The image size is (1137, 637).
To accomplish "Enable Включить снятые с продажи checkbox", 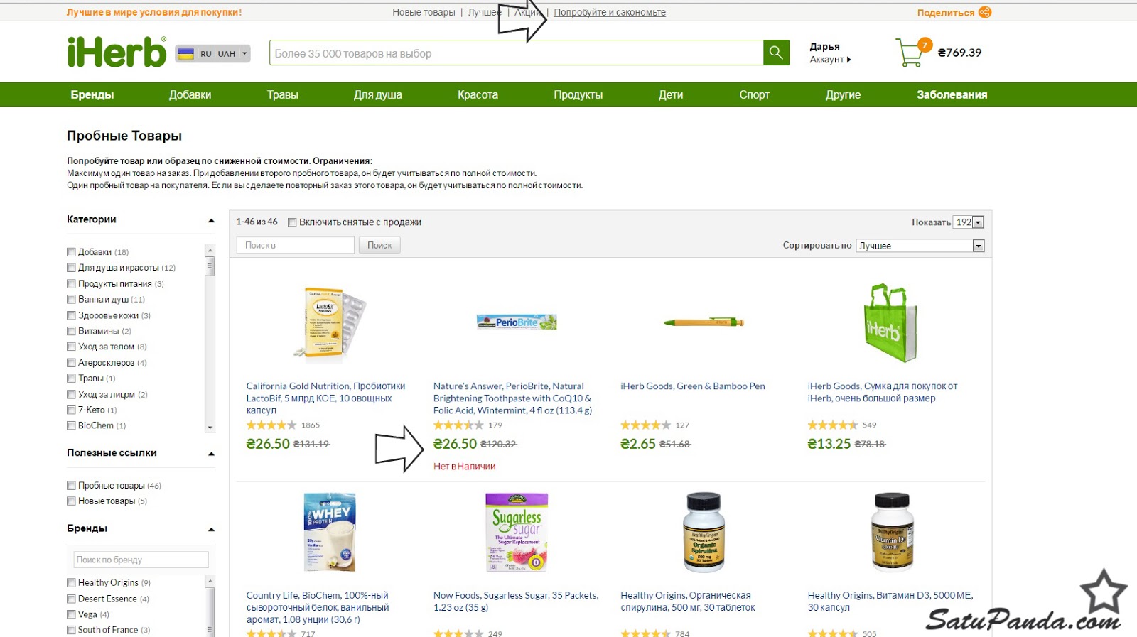I will (292, 222).
